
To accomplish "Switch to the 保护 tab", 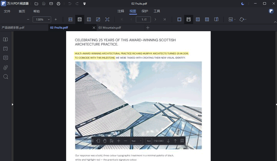I will tap(145, 11).
